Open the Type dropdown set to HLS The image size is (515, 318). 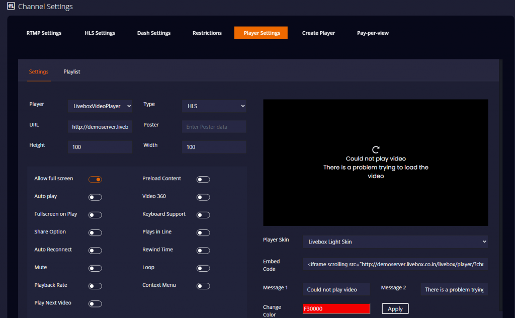214,106
